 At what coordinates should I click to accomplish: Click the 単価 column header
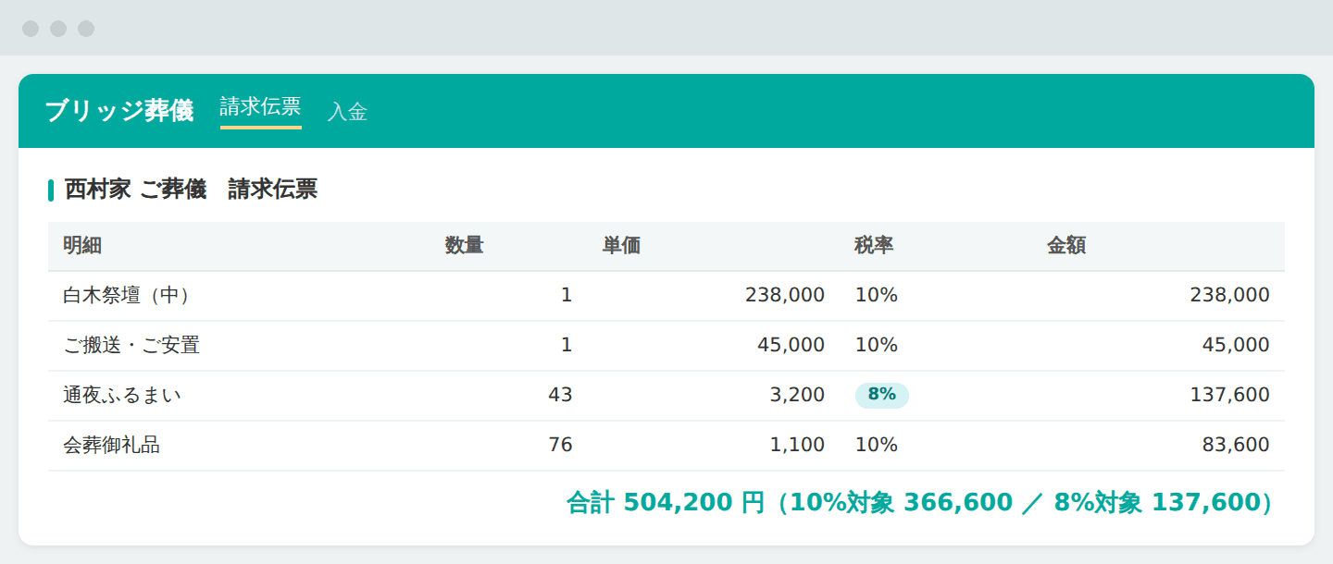click(x=621, y=246)
